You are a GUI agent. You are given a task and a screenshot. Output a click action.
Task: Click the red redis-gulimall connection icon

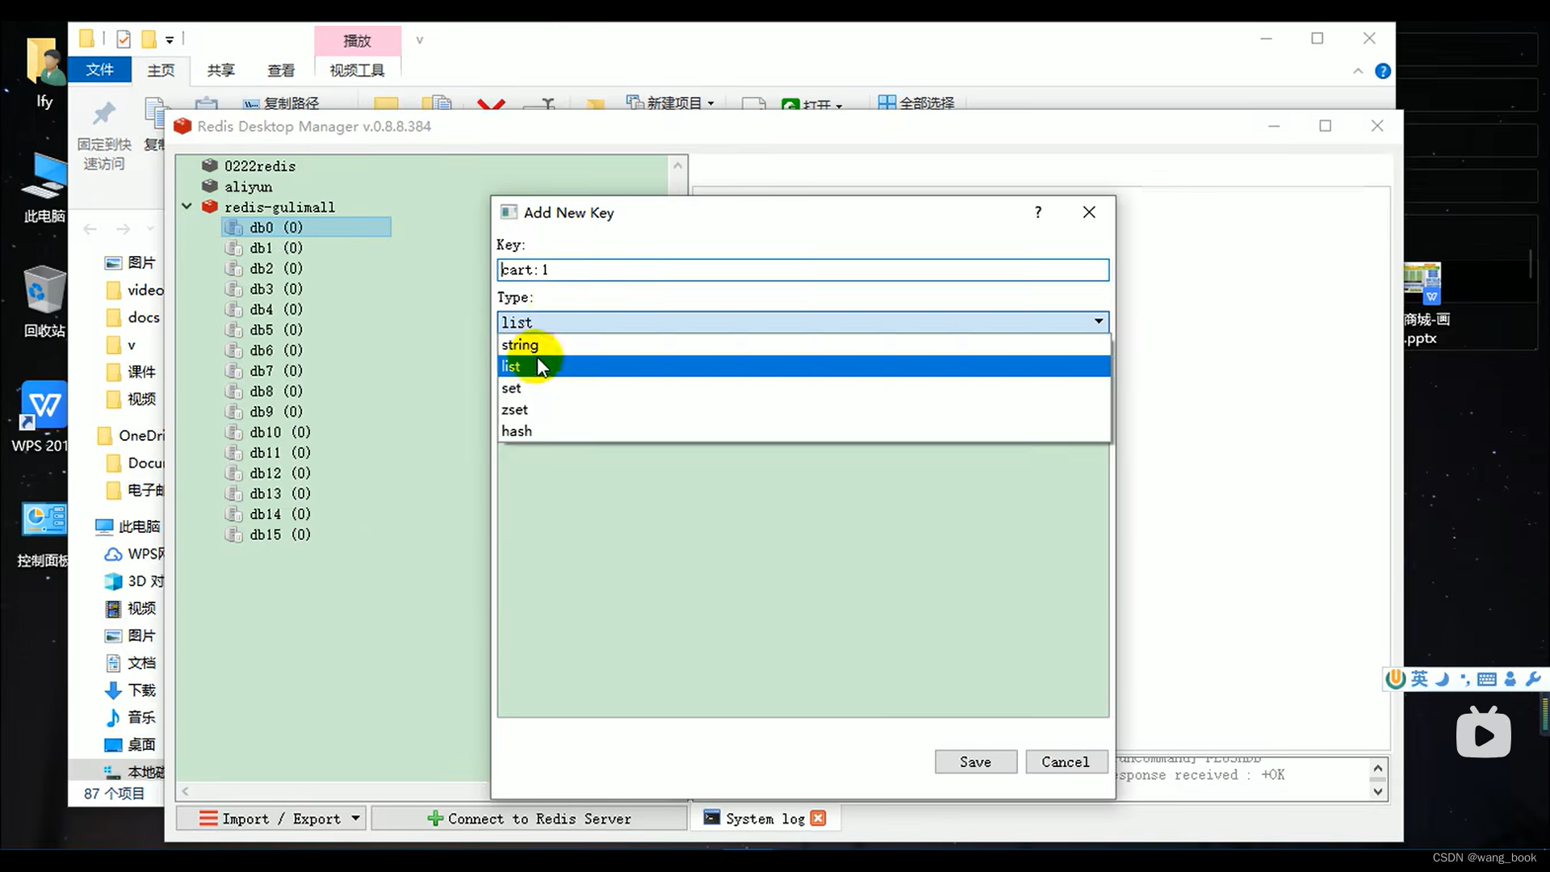pos(210,207)
